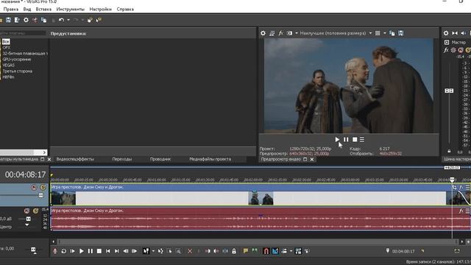
Task: Open the Вставка menu
Action: 43,10
